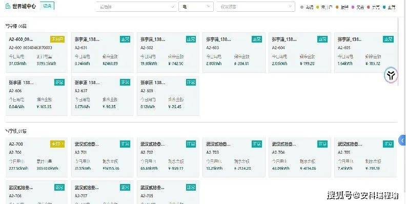Click the balance ¥-204.81

[x=241, y=64]
